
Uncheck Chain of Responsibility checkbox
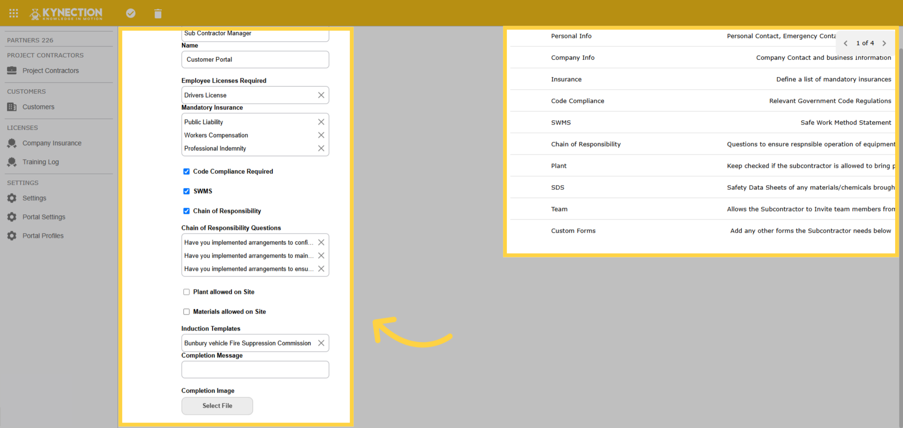(186, 211)
